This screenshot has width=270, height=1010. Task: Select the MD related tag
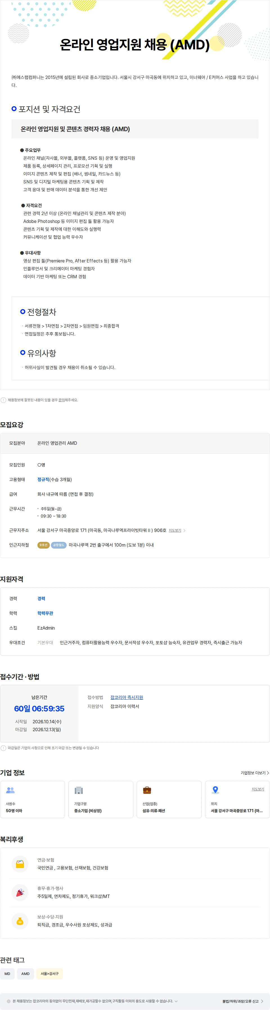[7, 974]
